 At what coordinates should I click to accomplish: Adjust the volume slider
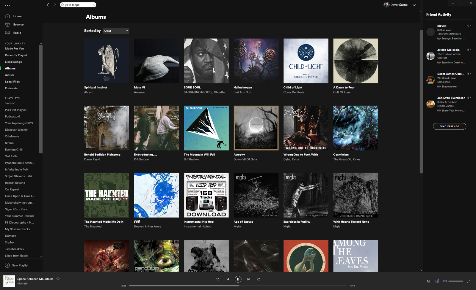[456, 281]
